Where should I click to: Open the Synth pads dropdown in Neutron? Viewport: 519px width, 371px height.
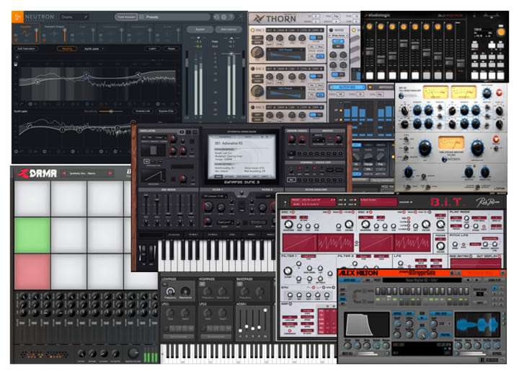[x=94, y=49]
